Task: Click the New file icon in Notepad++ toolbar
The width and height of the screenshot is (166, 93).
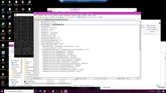Action: 35,17
